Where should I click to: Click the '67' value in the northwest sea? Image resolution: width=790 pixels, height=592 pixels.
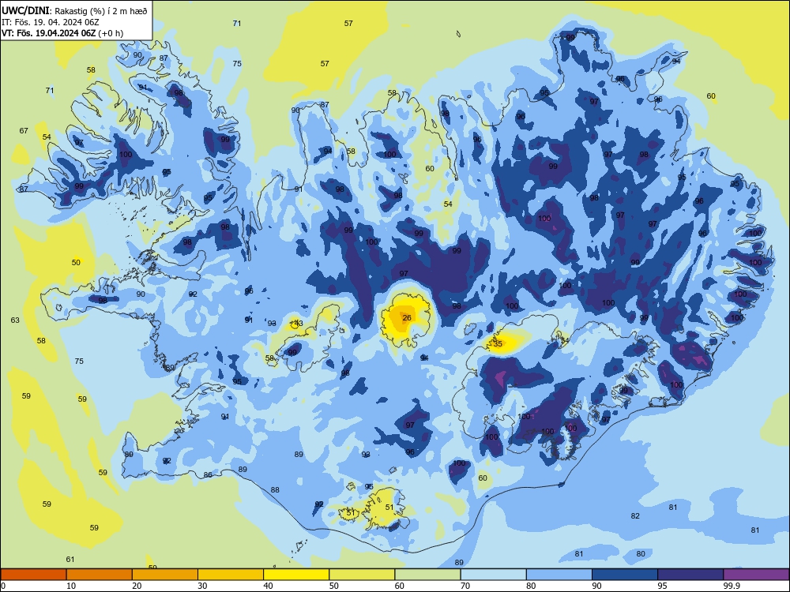24,130
